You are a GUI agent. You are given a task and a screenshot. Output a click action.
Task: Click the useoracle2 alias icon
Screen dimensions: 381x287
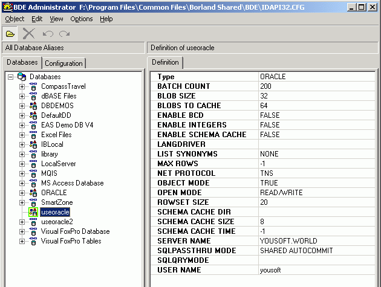coord(33,222)
